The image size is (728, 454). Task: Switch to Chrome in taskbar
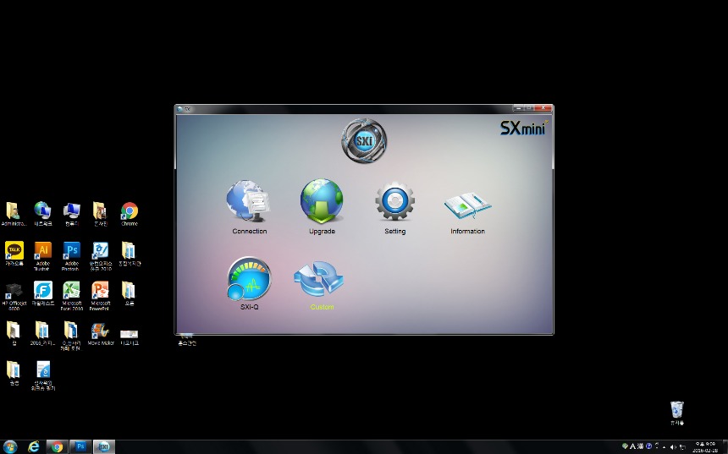(57, 446)
